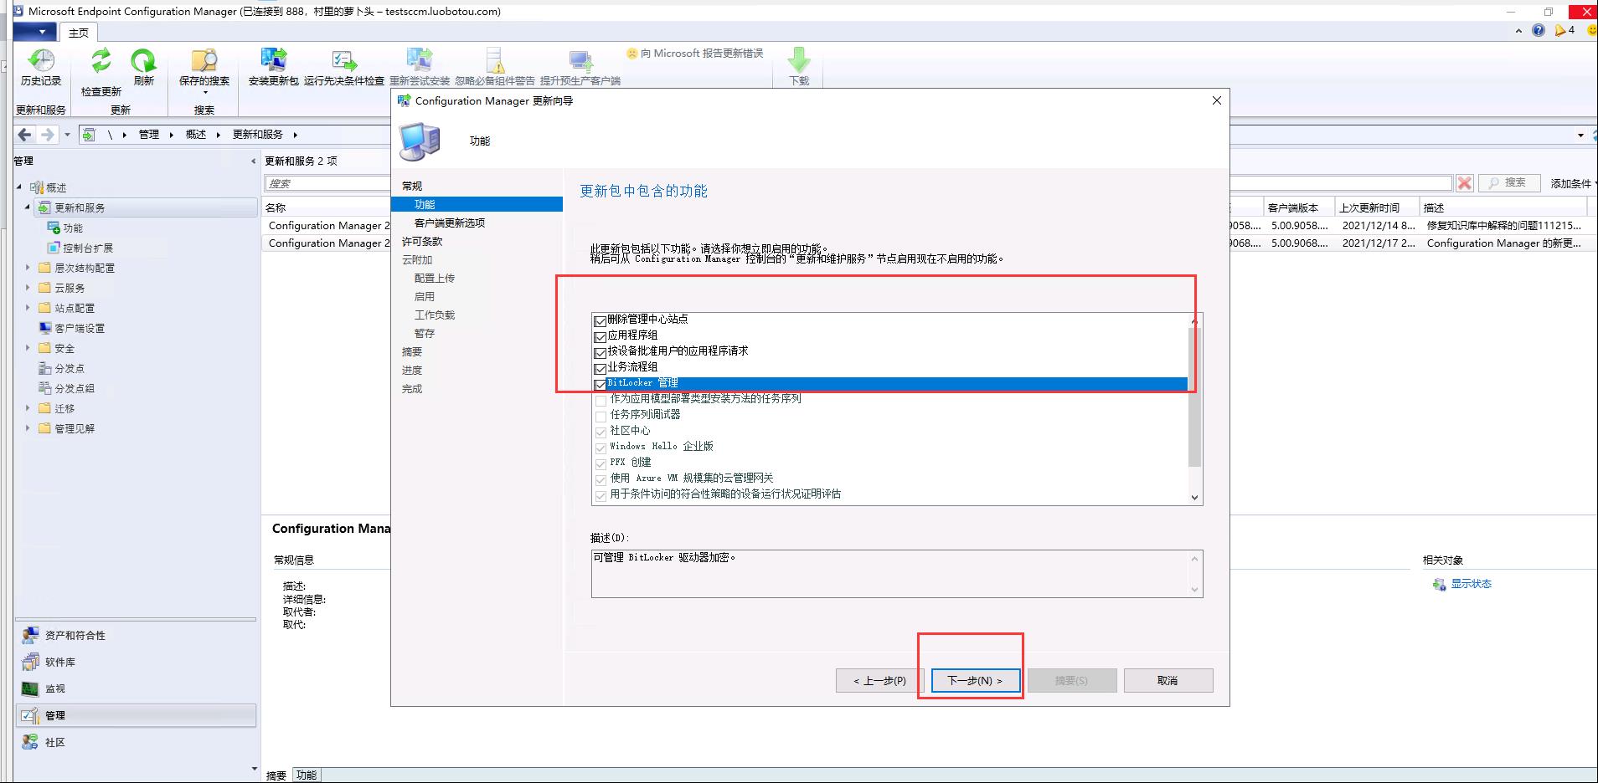Screen dimensions: 1598x783
Task: Switch to bottom 功能 tab
Action: pos(307,775)
